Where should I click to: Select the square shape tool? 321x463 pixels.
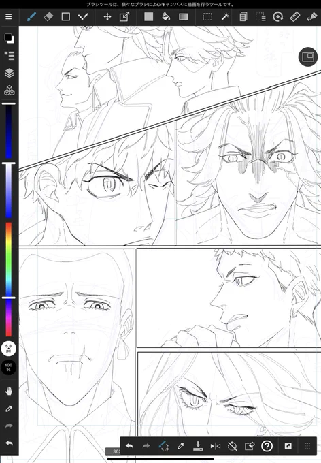(66, 16)
